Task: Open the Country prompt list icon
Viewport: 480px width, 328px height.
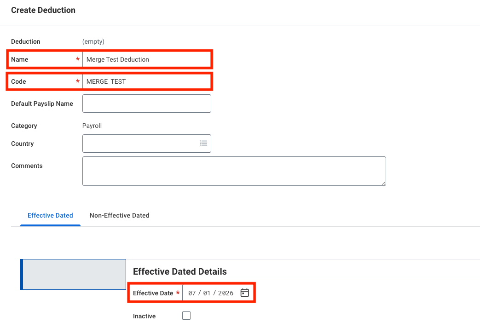Action: [203, 143]
